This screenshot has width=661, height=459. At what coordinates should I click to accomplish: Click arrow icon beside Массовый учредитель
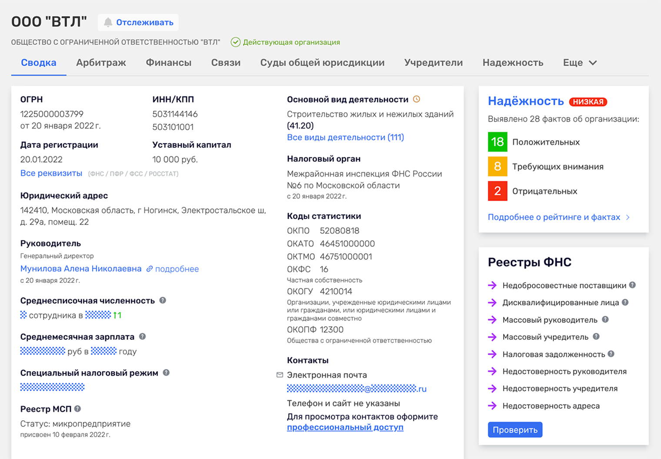tap(492, 337)
